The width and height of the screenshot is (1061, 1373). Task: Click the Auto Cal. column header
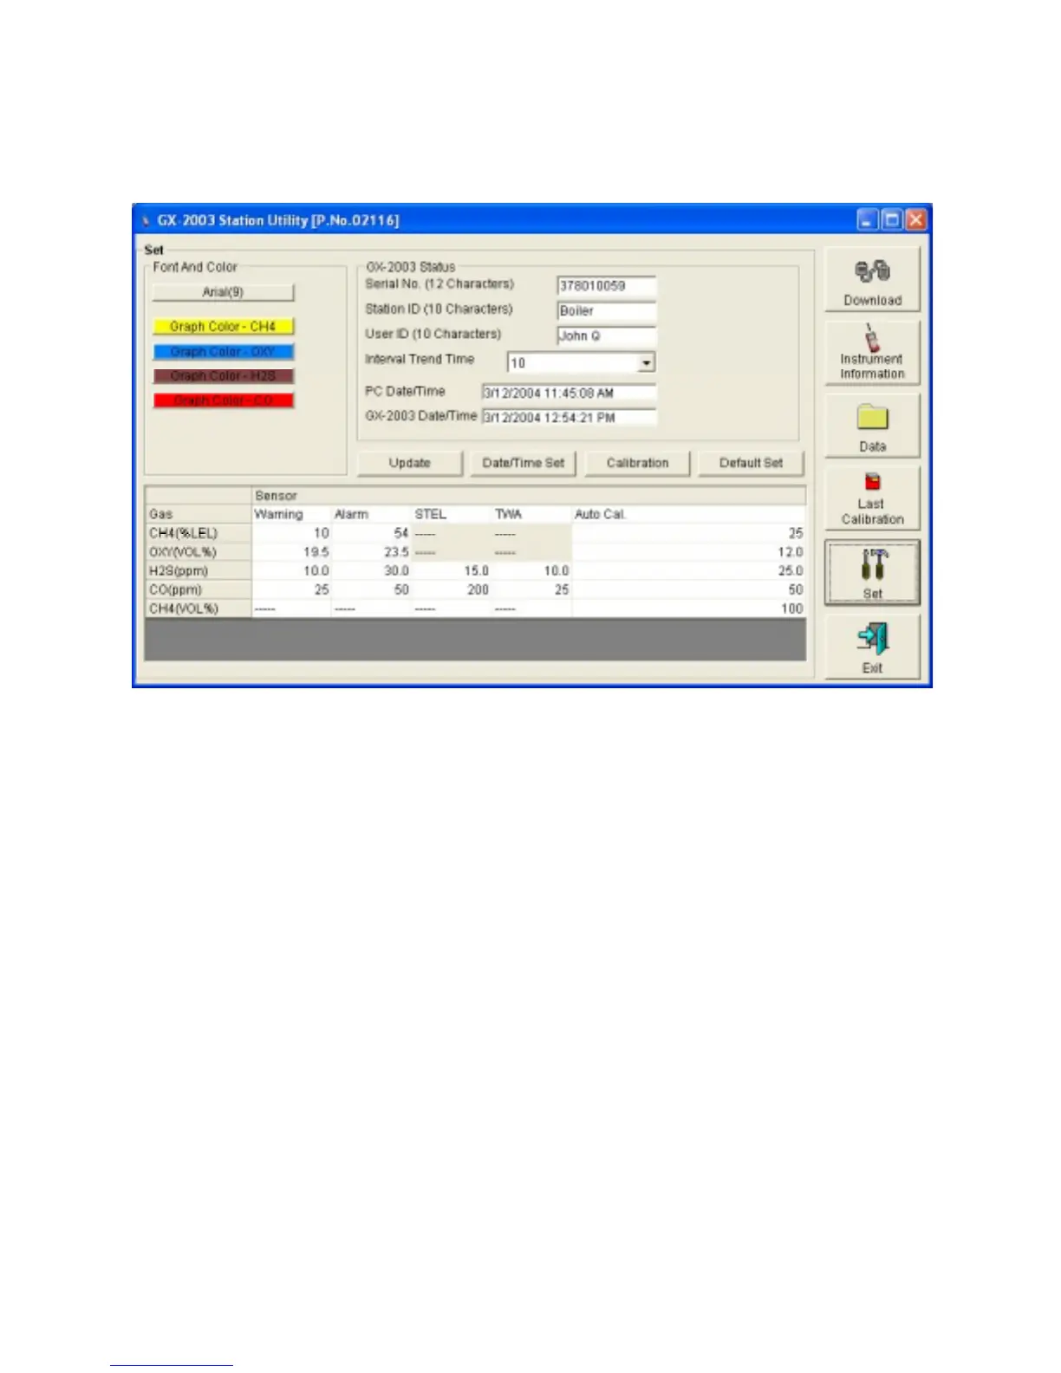688,514
